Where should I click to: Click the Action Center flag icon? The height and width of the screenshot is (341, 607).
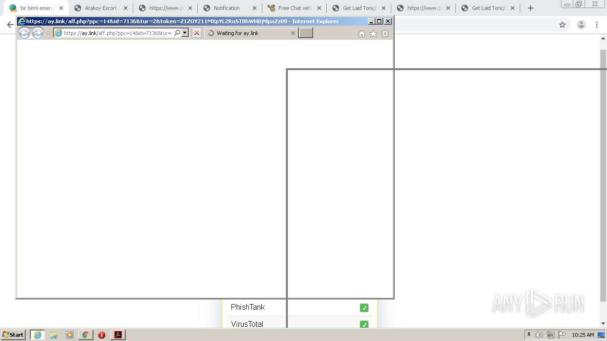pyautogui.click(x=562, y=335)
